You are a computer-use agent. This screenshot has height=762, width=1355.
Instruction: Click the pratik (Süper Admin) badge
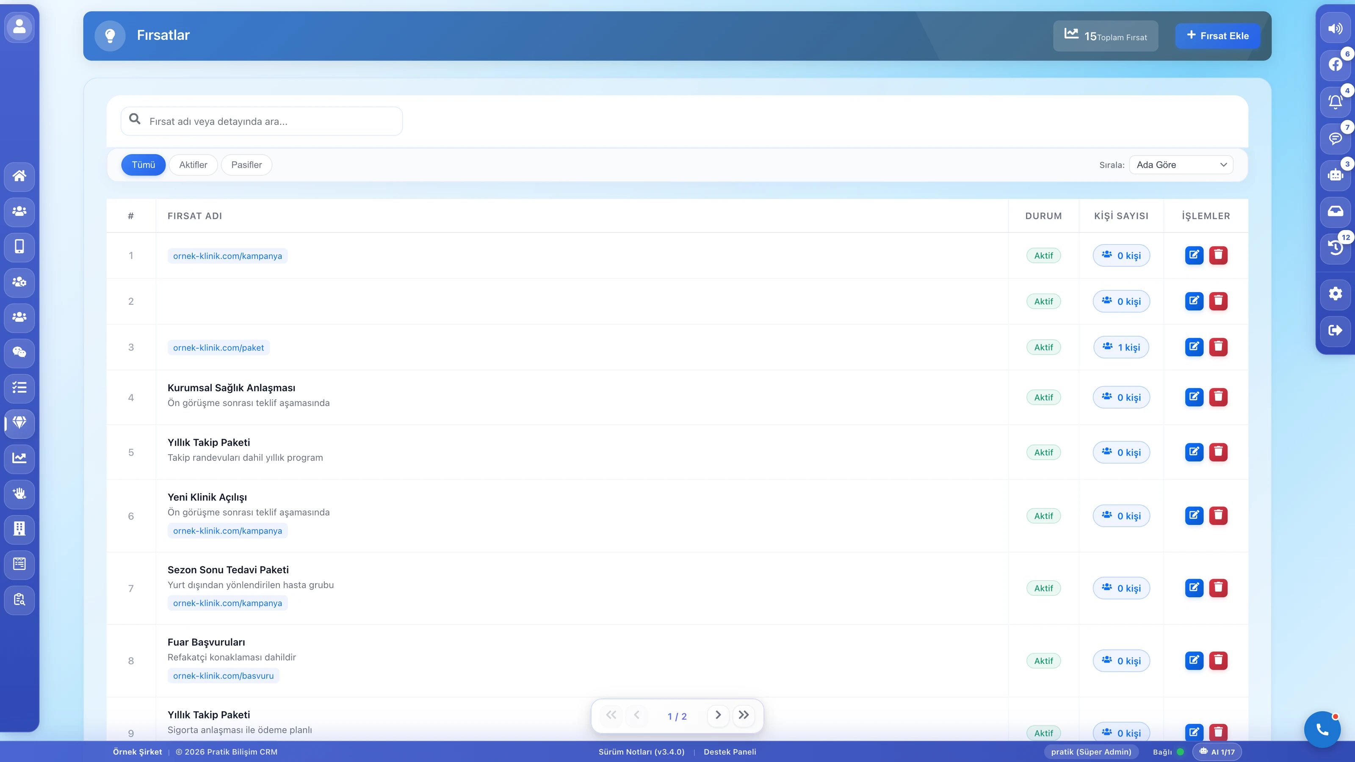click(1091, 752)
